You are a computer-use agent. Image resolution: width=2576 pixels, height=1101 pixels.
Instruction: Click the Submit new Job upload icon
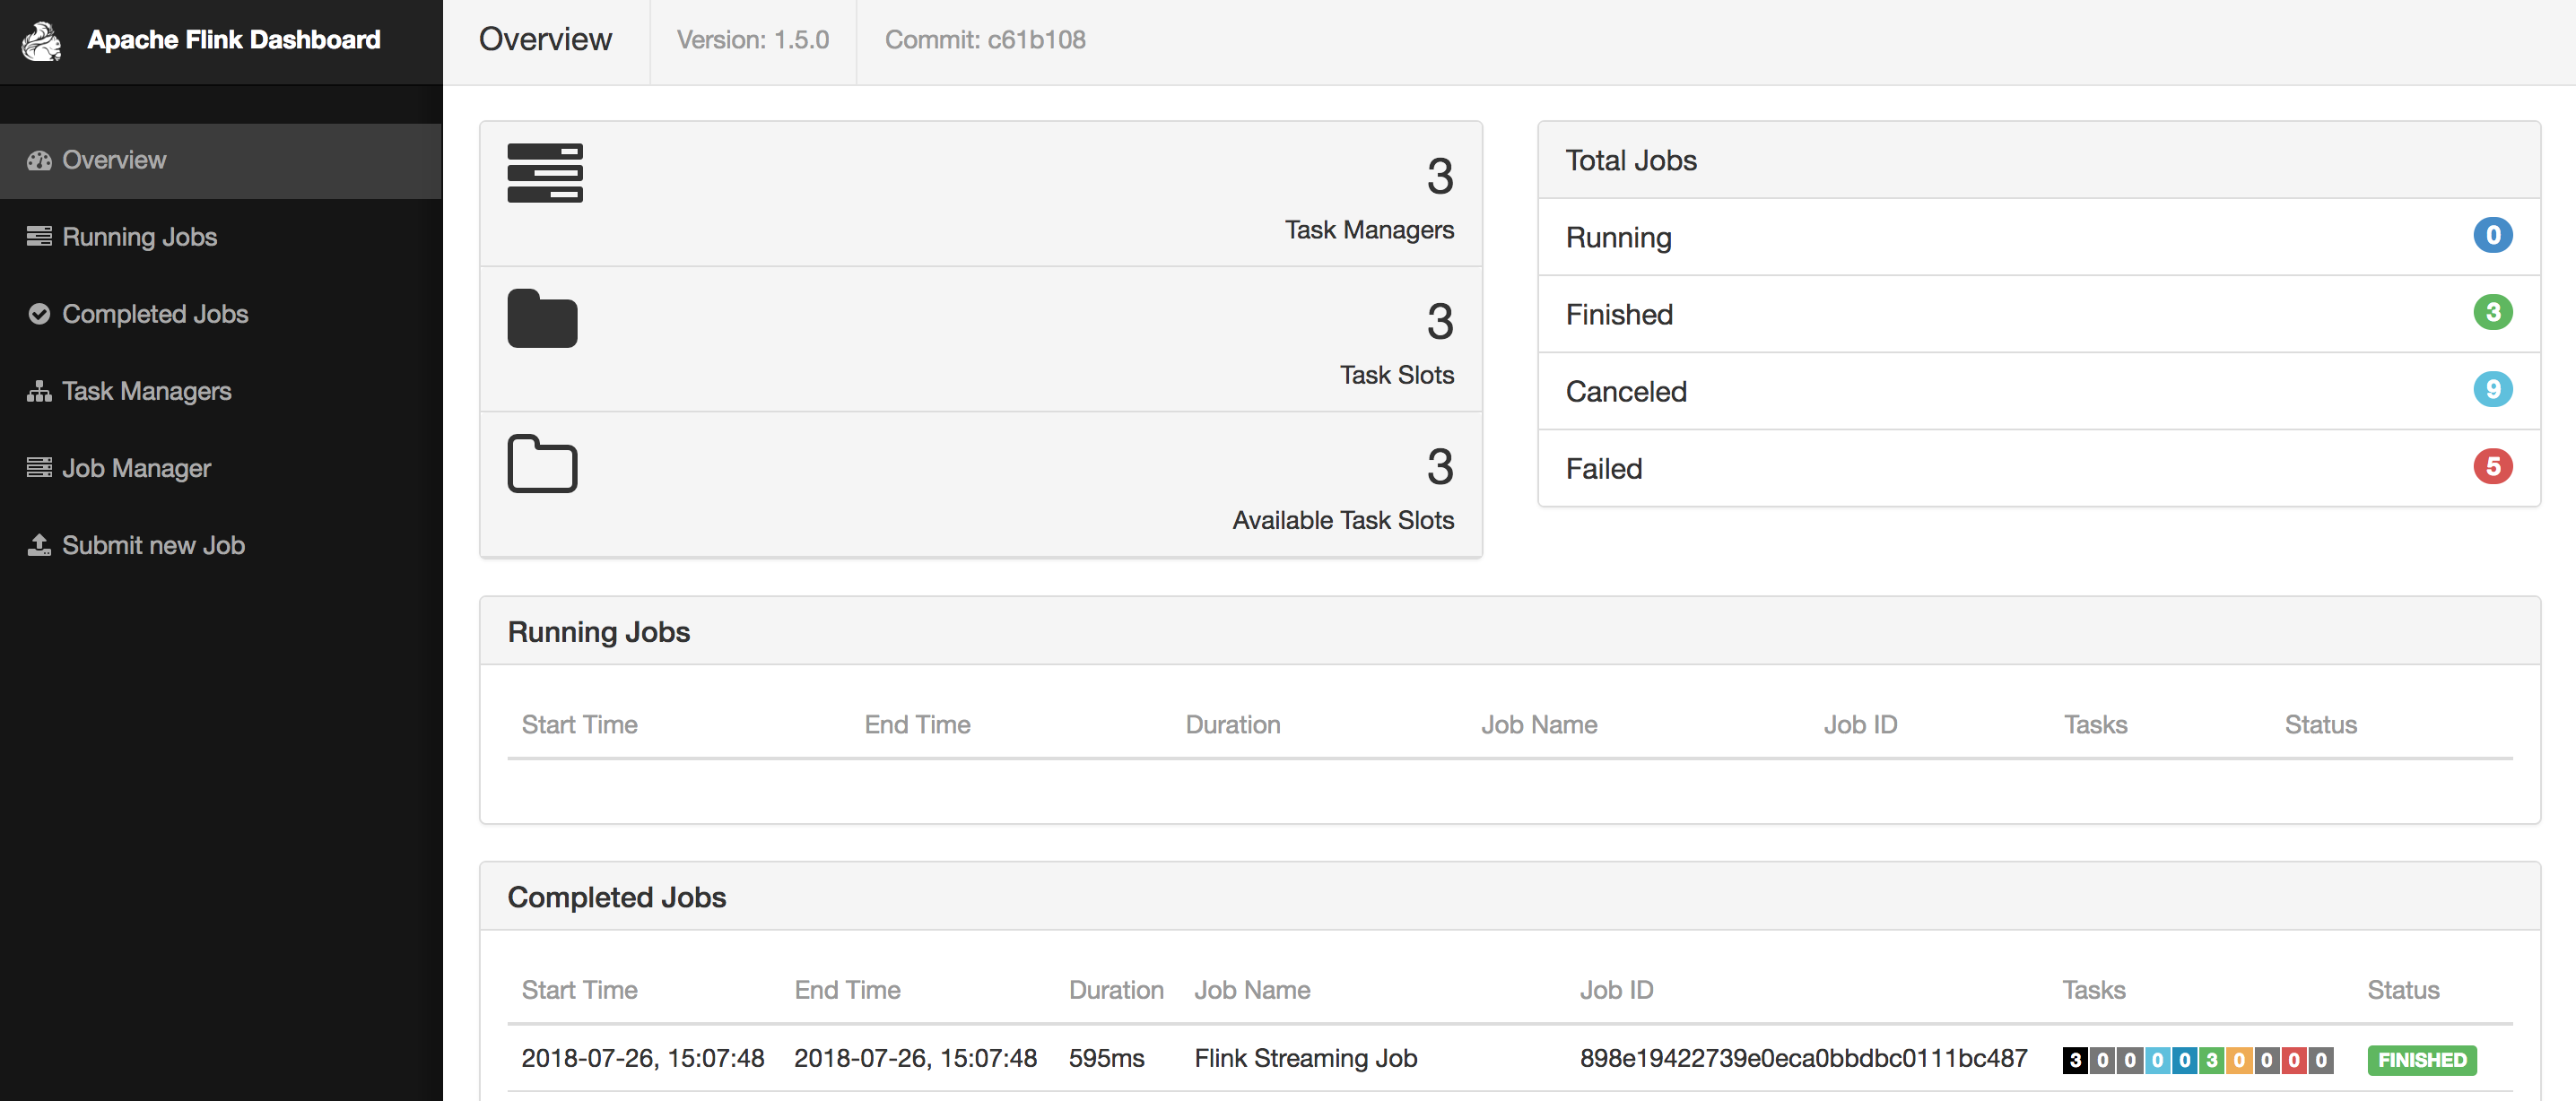[39, 545]
